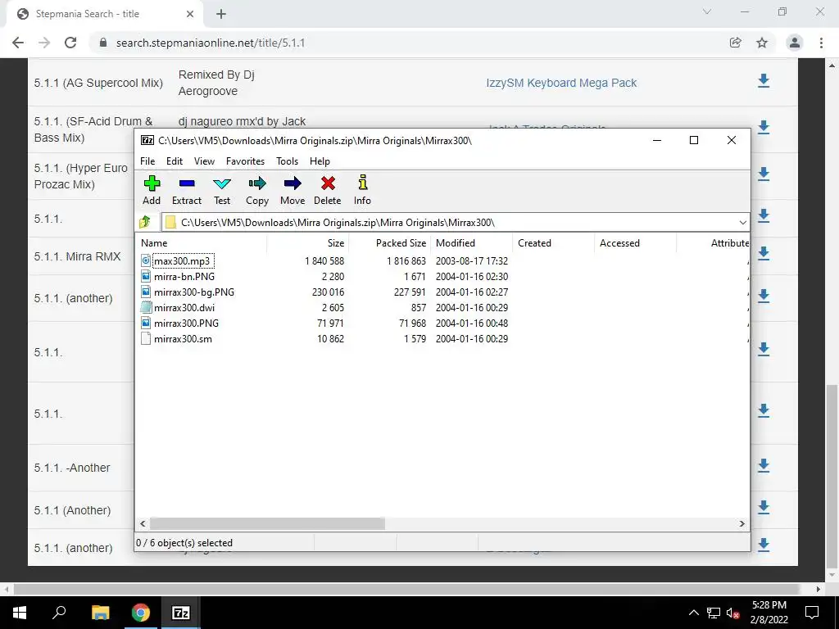Click the red Delete toolbar icon
Viewport: 839px width, 629px height.
tap(328, 184)
